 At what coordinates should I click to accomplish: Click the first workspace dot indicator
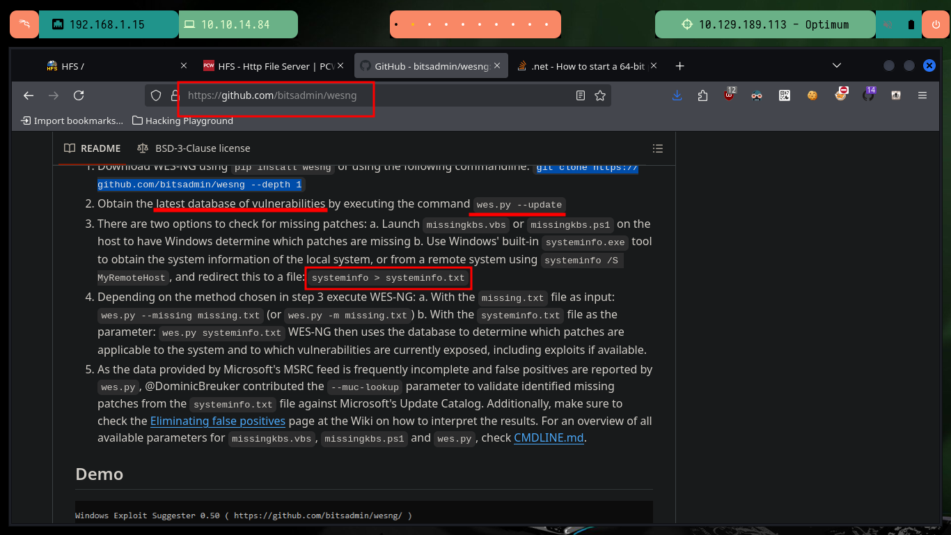[395, 24]
